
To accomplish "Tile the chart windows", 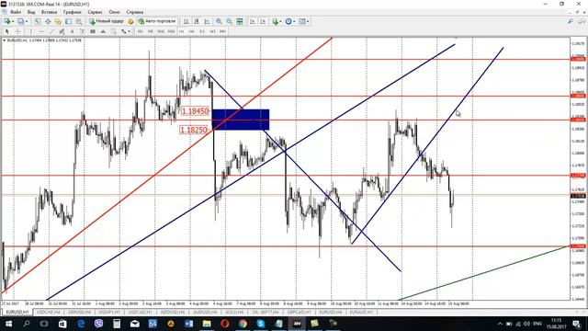I will click(x=240, y=21).
